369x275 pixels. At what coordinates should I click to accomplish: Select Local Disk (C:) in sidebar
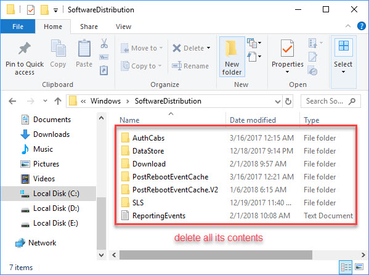49,194
